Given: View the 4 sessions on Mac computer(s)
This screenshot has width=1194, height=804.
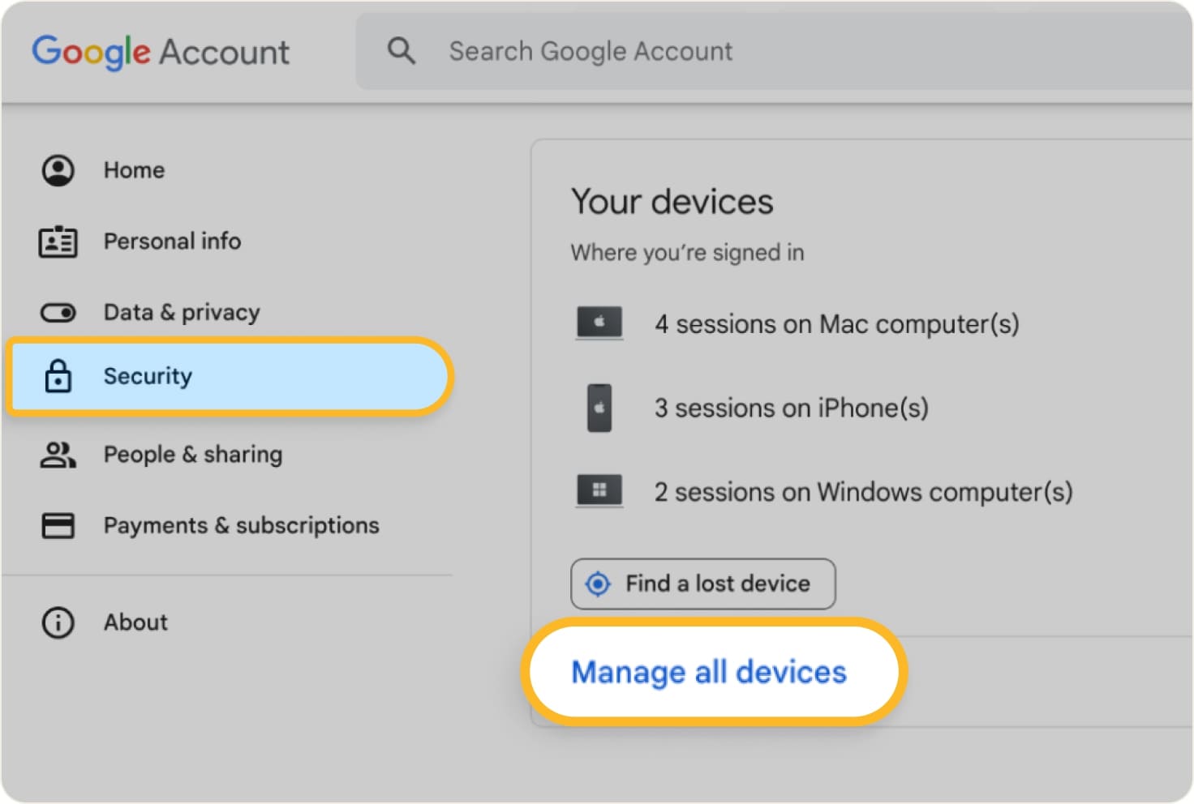Looking at the screenshot, I should pyautogui.click(x=837, y=323).
